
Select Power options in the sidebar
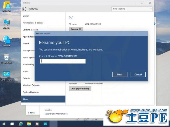click(x=29, y=58)
